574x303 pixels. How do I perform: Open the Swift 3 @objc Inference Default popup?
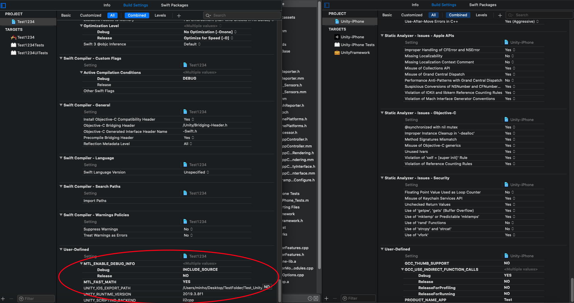[x=192, y=44]
